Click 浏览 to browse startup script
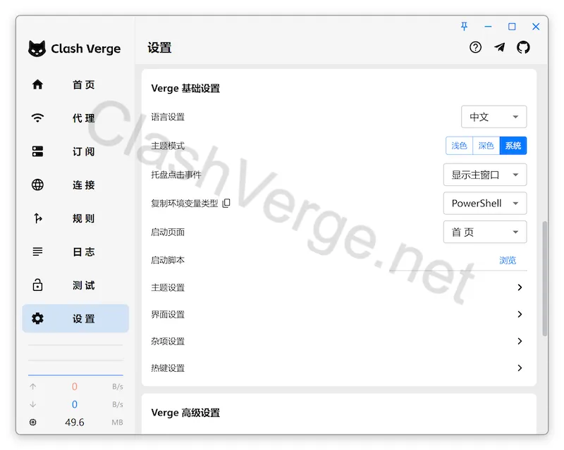Image resolution: width=564 pixels, height=450 pixels. point(508,260)
